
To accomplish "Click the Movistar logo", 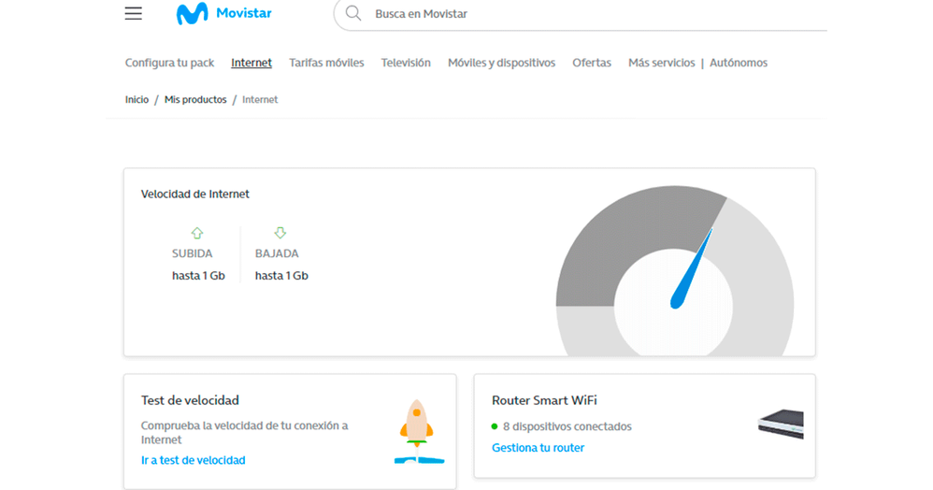I will 223,13.
